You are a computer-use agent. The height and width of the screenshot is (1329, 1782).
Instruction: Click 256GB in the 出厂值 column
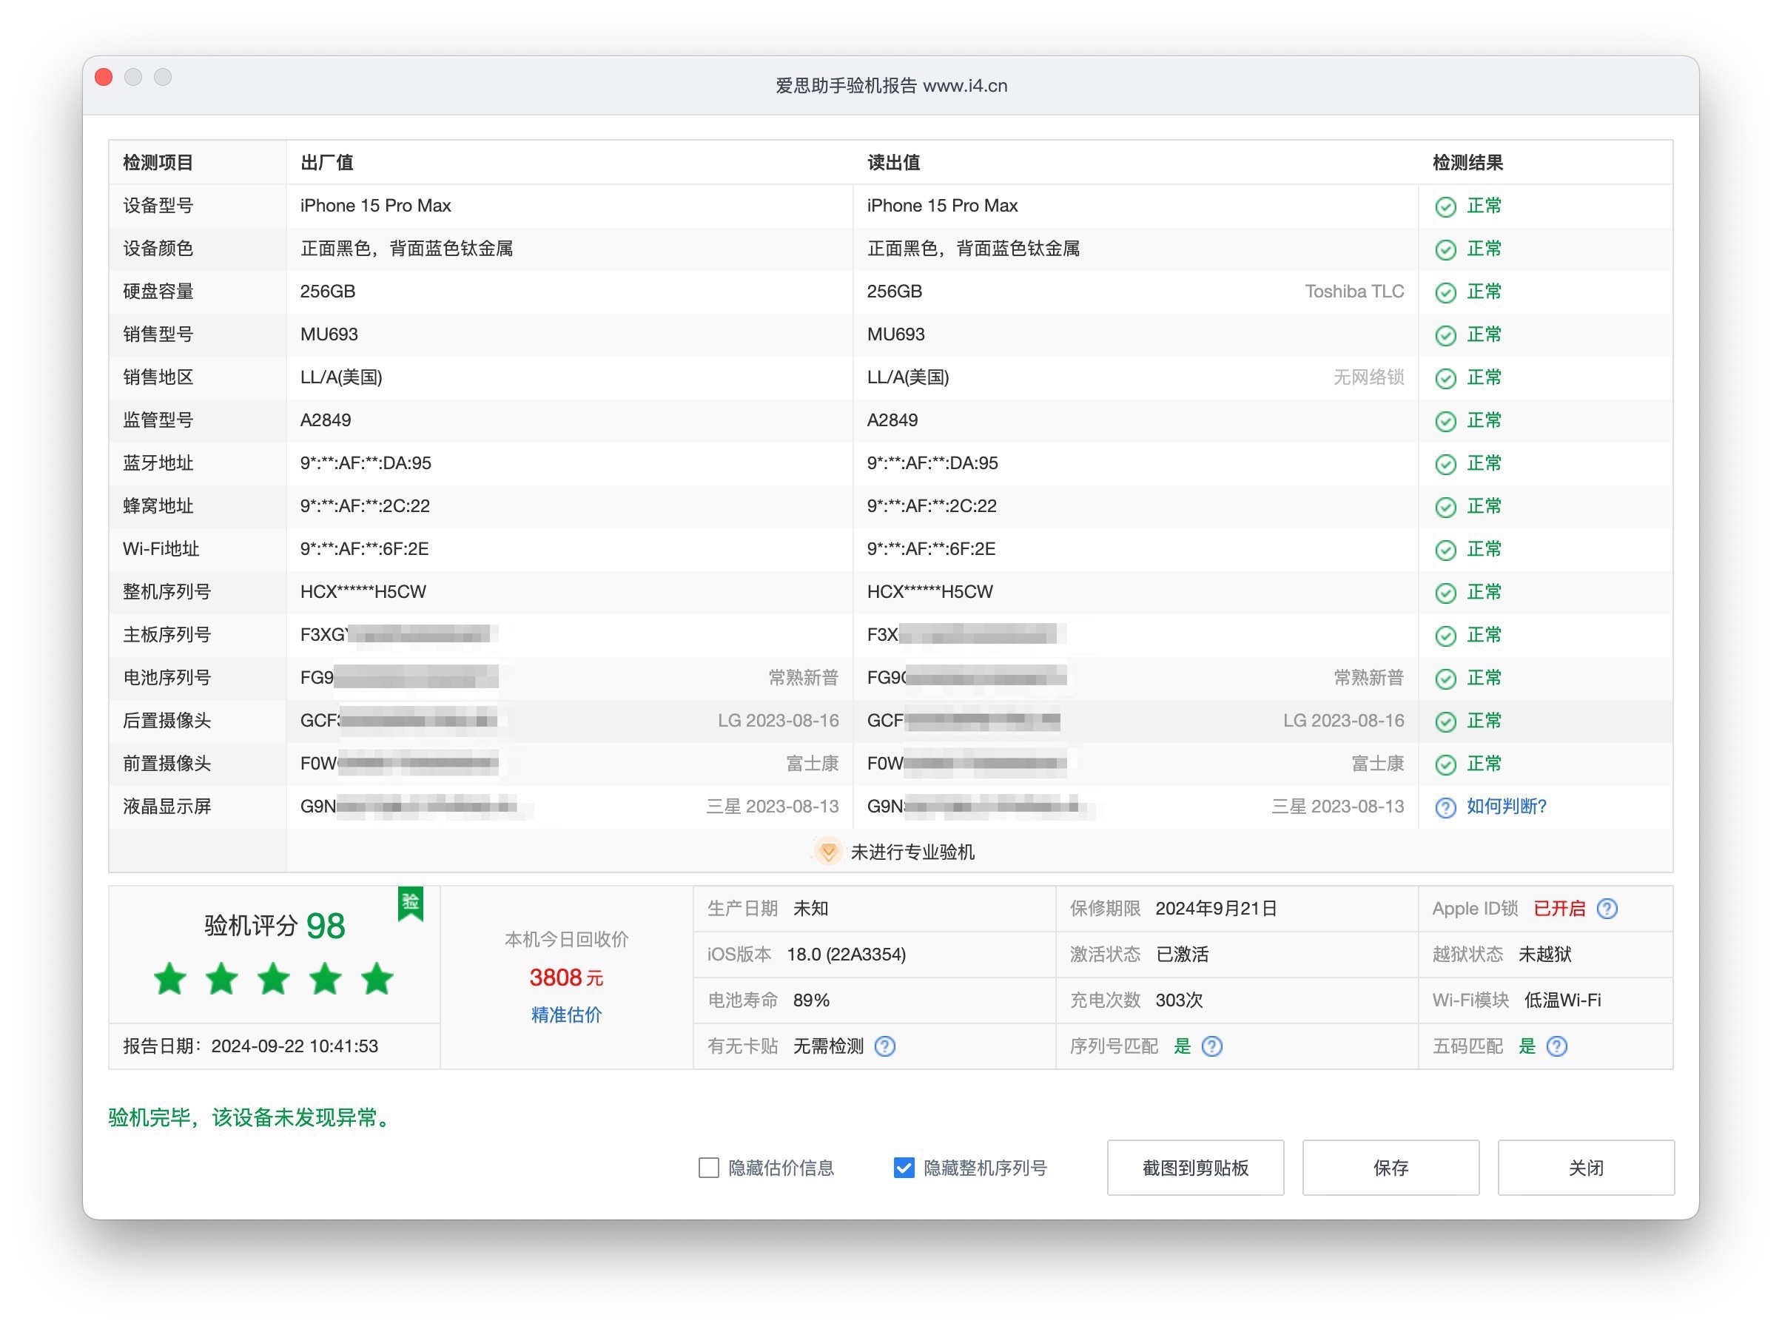[x=327, y=292]
